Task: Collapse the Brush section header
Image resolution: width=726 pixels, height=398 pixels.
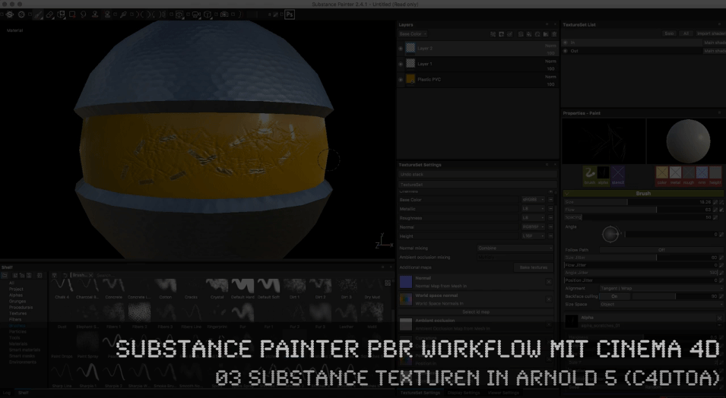Action: pyautogui.click(x=642, y=194)
